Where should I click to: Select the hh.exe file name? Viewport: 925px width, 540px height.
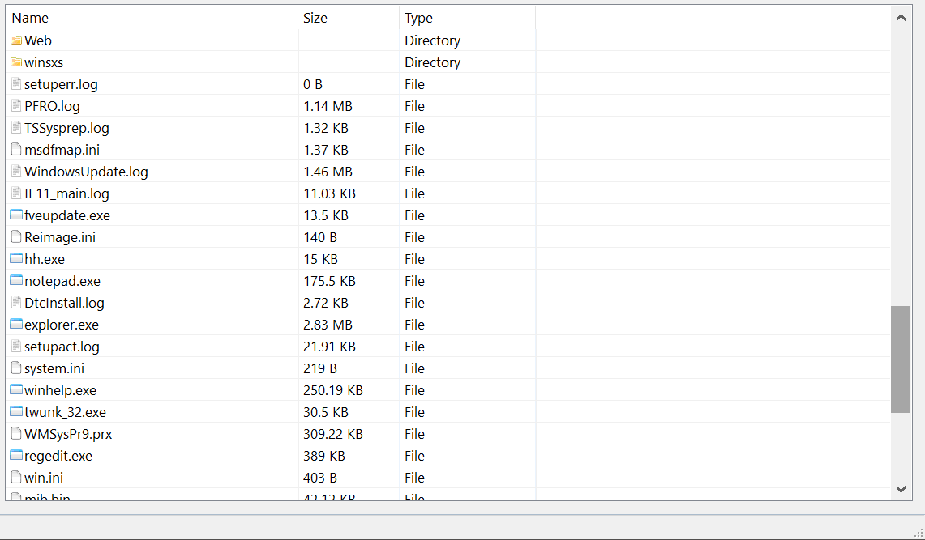point(45,259)
